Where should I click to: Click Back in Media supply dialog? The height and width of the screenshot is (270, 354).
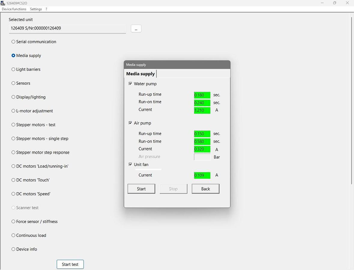[x=205, y=189]
